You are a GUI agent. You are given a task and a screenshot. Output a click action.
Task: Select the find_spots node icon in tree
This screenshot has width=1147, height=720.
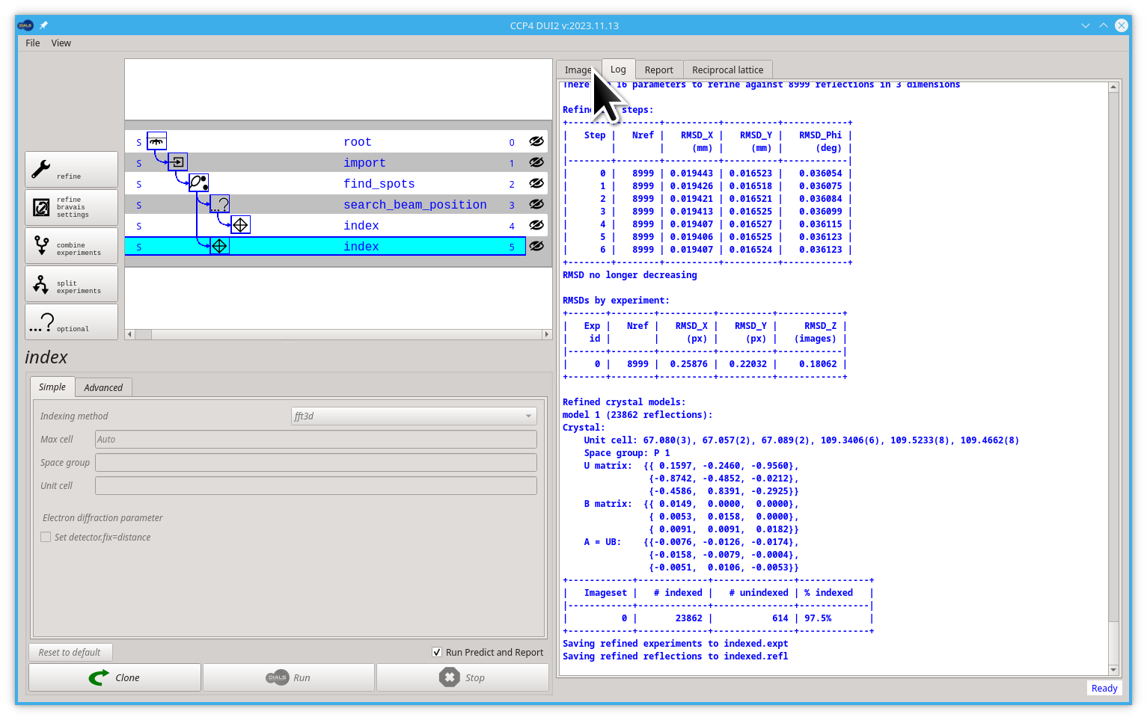pyautogui.click(x=199, y=183)
